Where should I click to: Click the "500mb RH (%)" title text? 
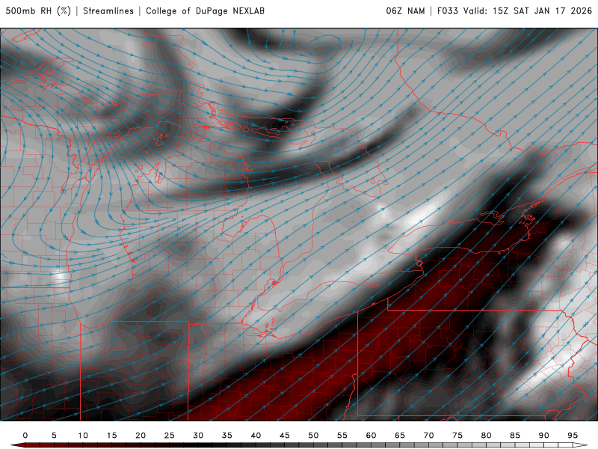[x=38, y=11]
